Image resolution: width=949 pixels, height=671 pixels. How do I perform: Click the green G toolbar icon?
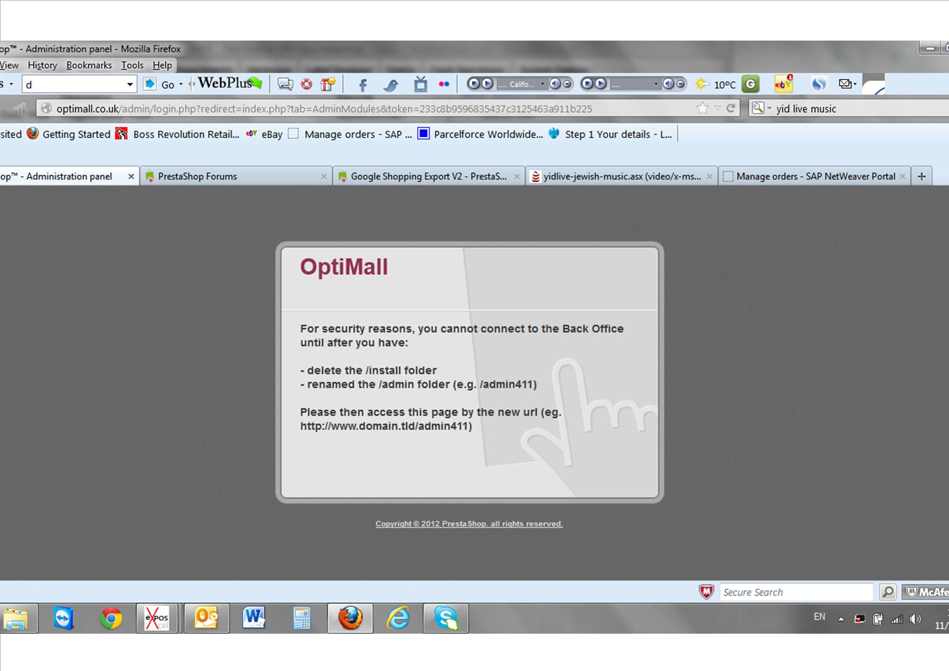750,84
